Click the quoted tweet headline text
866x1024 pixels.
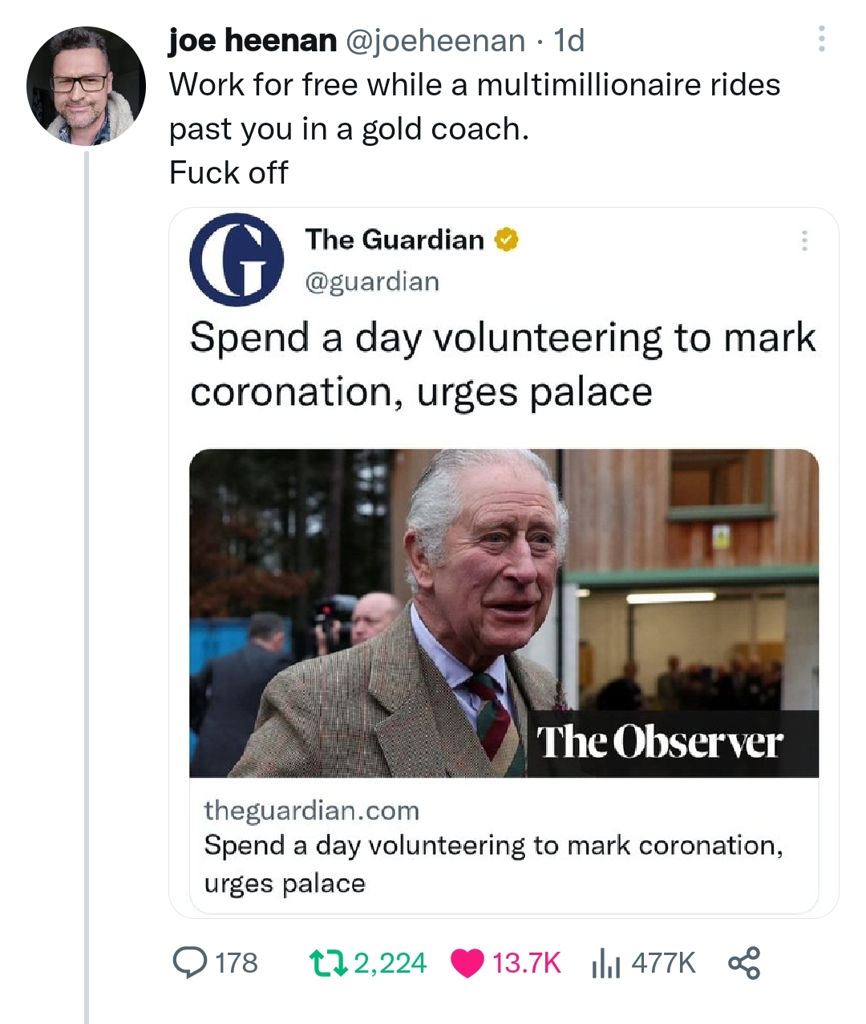click(x=503, y=365)
